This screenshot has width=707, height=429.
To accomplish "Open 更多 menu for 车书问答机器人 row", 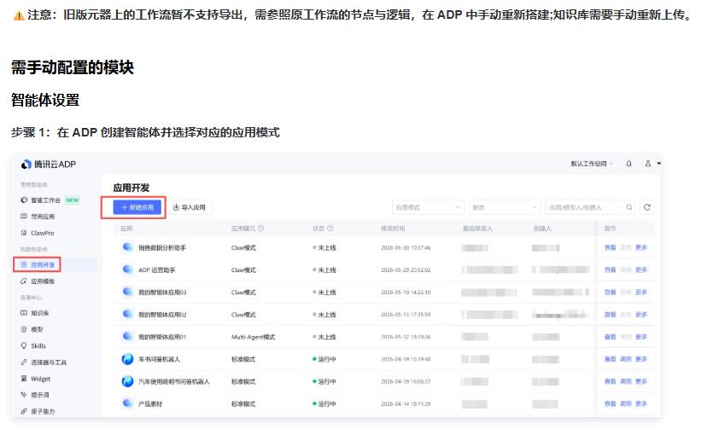I will [x=641, y=359].
